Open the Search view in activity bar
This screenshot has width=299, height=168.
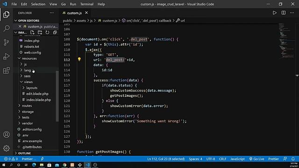pos(7,28)
